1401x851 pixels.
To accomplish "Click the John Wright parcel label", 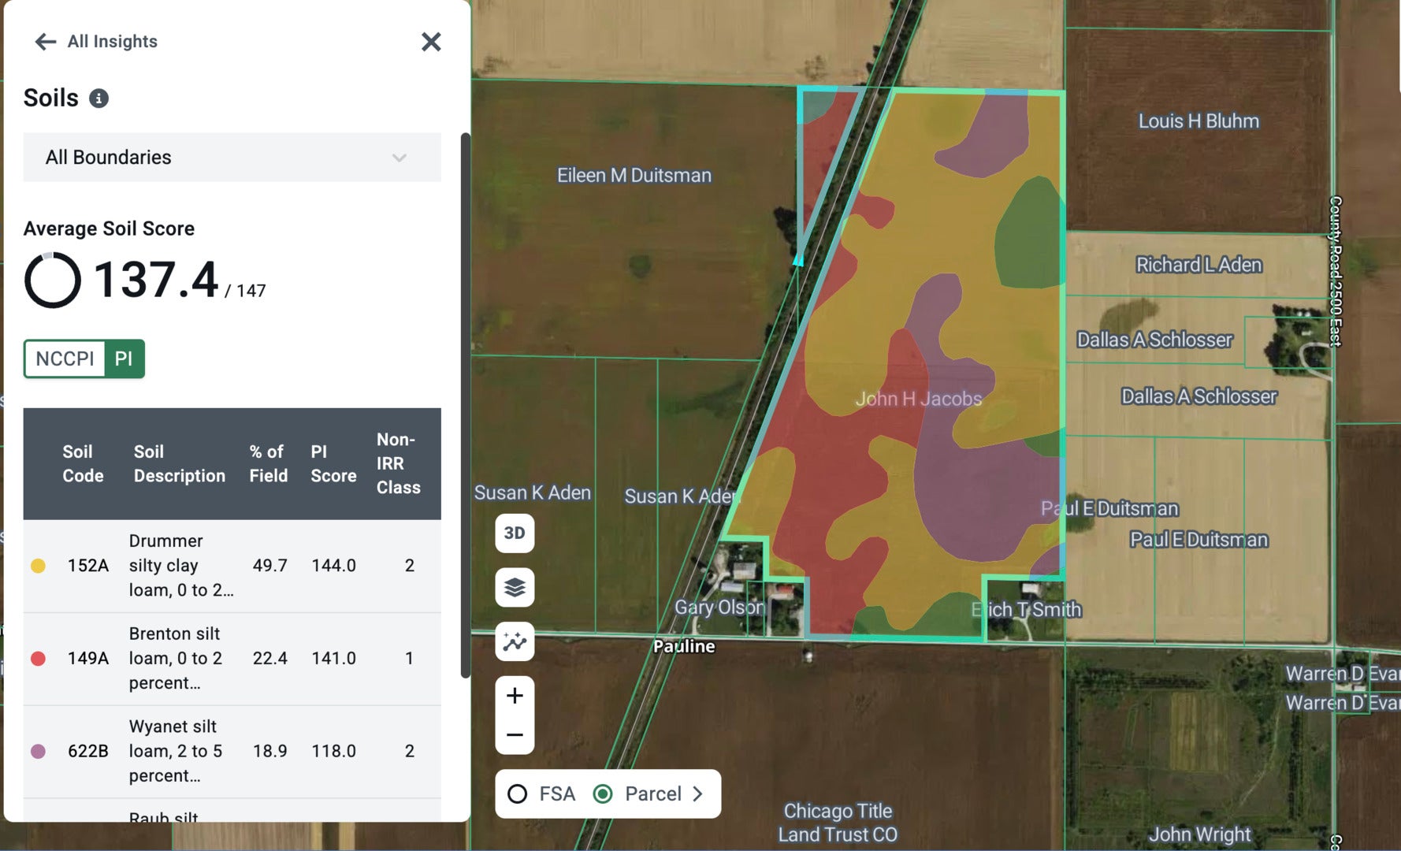I will [x=1199, y=834].
